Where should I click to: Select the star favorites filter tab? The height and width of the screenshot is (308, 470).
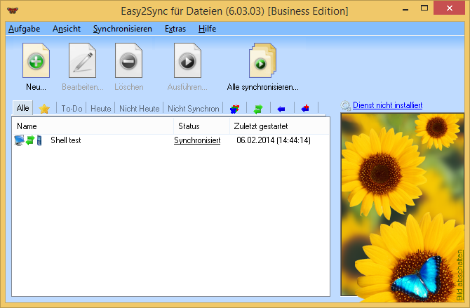(x=44, y=109)
